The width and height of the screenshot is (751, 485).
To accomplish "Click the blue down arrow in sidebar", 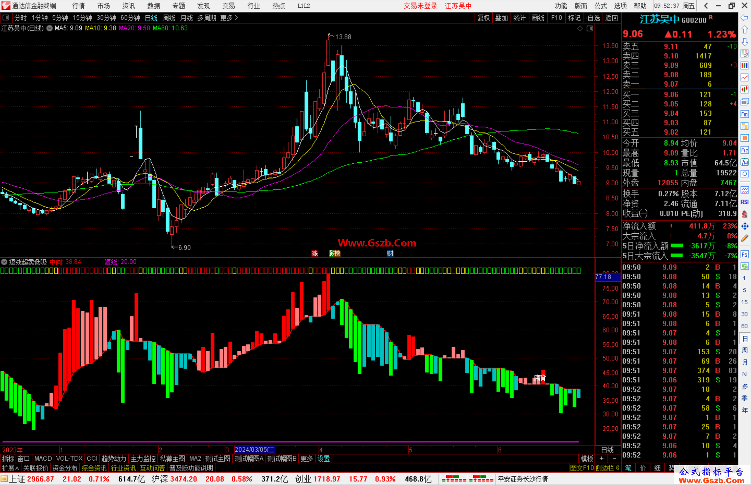I will 744,42.
